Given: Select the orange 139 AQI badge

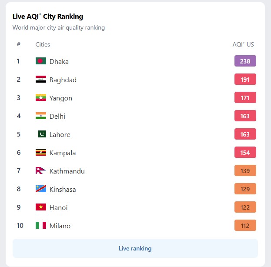Looking at the screenshot, I should coord(245,170).
